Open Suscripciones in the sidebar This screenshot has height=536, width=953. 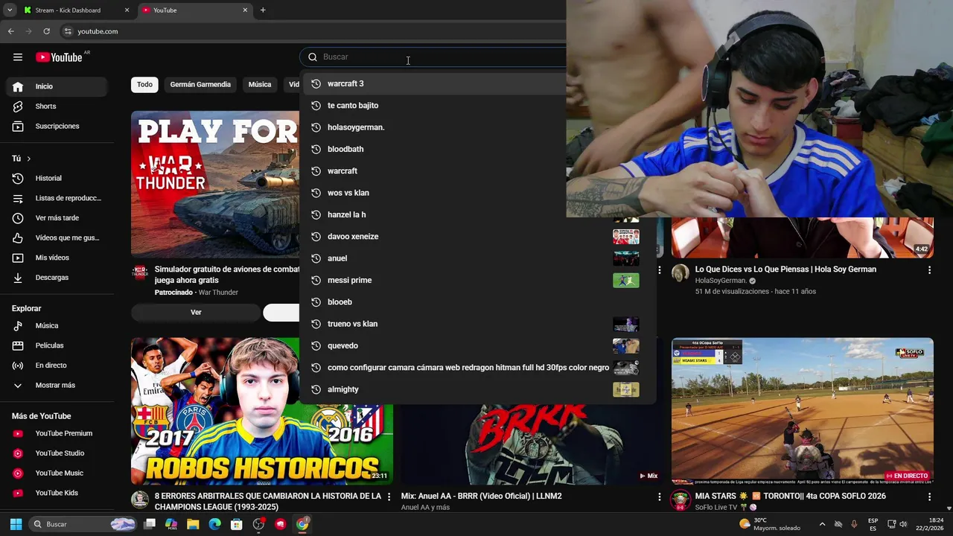tap(57, 126)
